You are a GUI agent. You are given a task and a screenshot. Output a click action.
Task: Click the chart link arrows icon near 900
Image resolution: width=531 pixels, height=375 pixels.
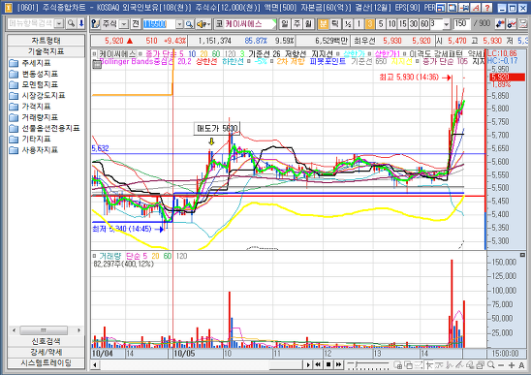pyautogui.click(x=500, y=24)
